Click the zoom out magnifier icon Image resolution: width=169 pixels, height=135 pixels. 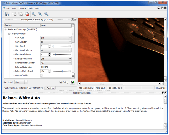[40, 14]
